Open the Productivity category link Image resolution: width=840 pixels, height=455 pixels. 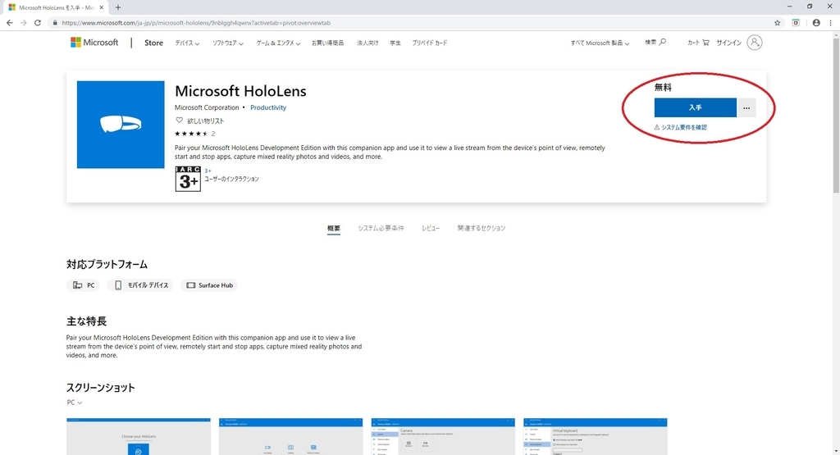268,107
